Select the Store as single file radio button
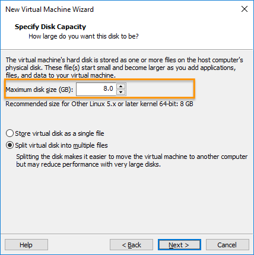The width and height of the screenshot is (254, 255). (x=9, y=133)
